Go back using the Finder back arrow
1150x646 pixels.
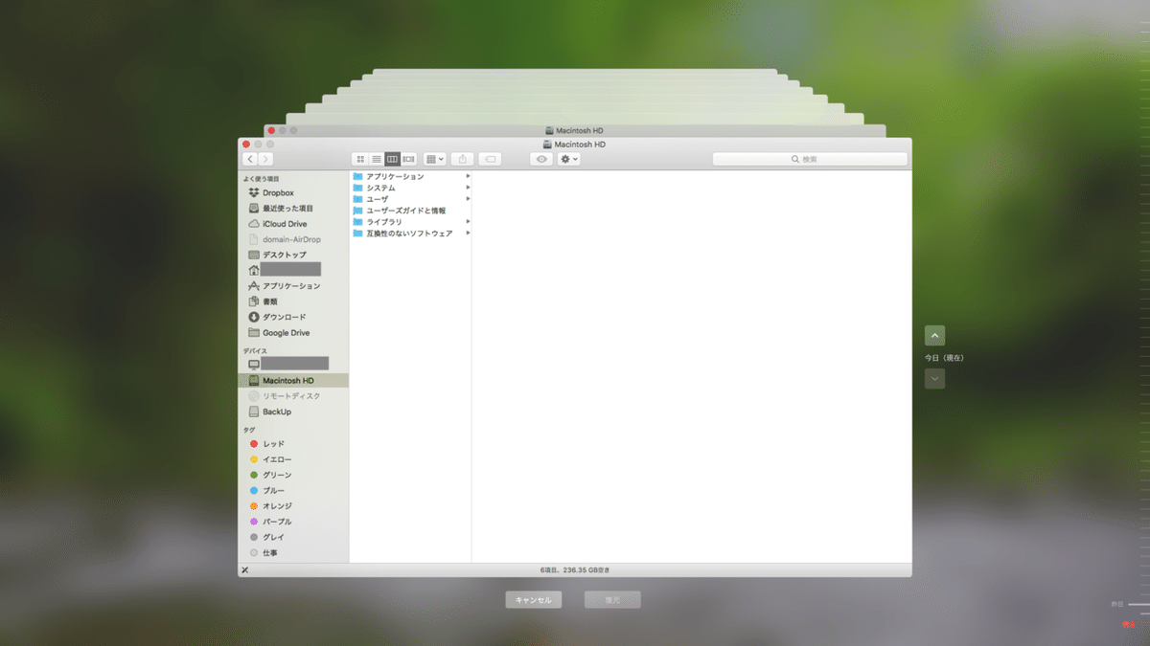(x=250, y=159)
